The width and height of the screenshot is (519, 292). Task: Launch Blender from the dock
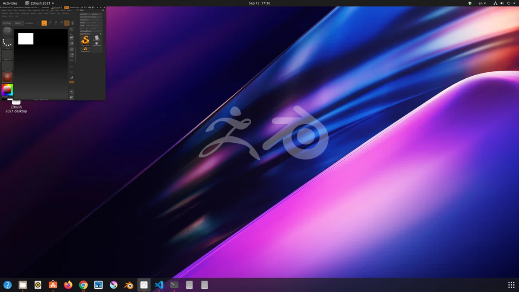[x=128, y=285]
